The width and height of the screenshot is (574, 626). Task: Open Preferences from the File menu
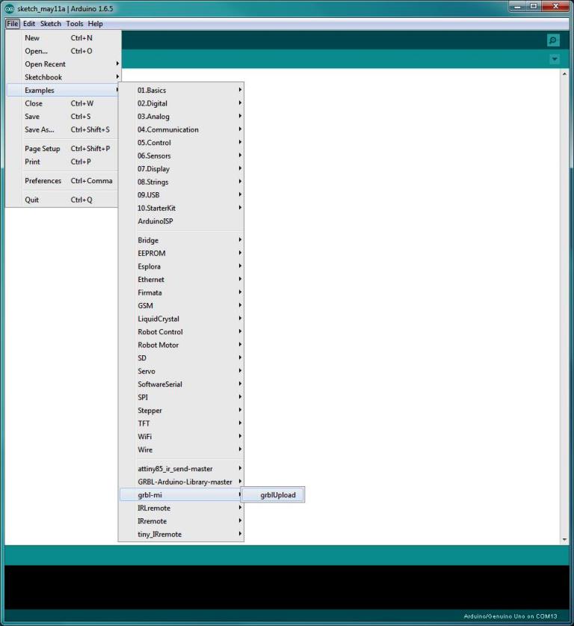coord(63,181)
